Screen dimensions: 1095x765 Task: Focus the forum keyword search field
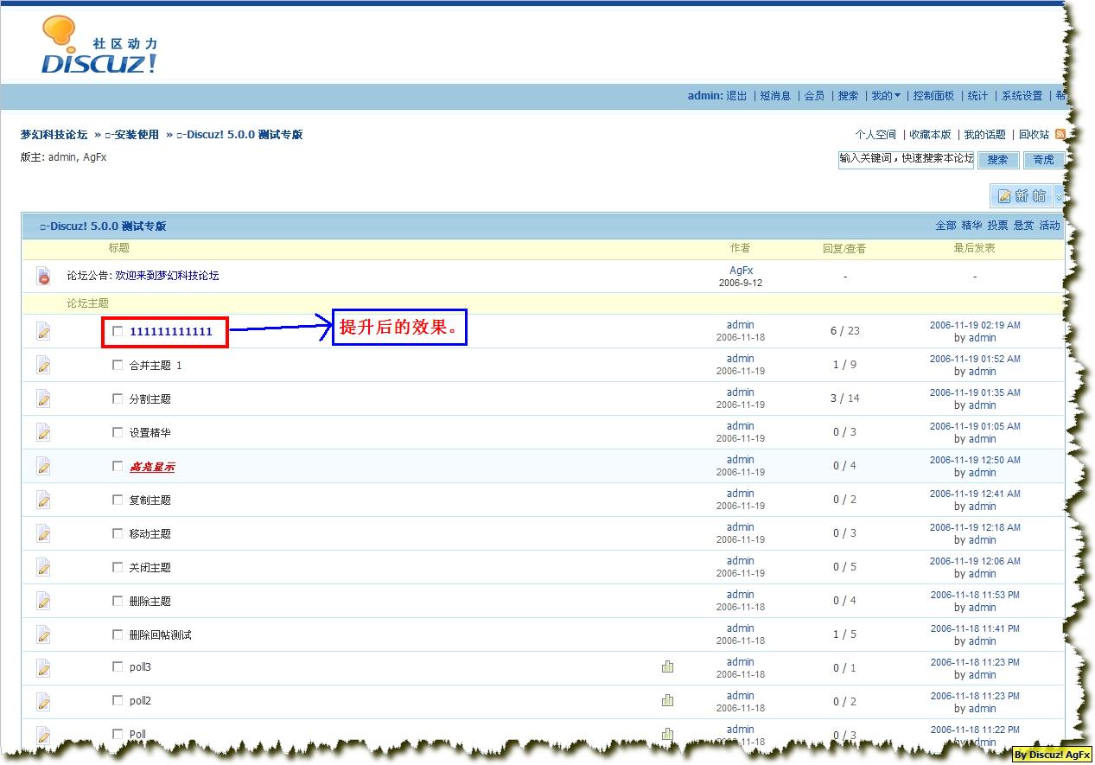[906, 159]
